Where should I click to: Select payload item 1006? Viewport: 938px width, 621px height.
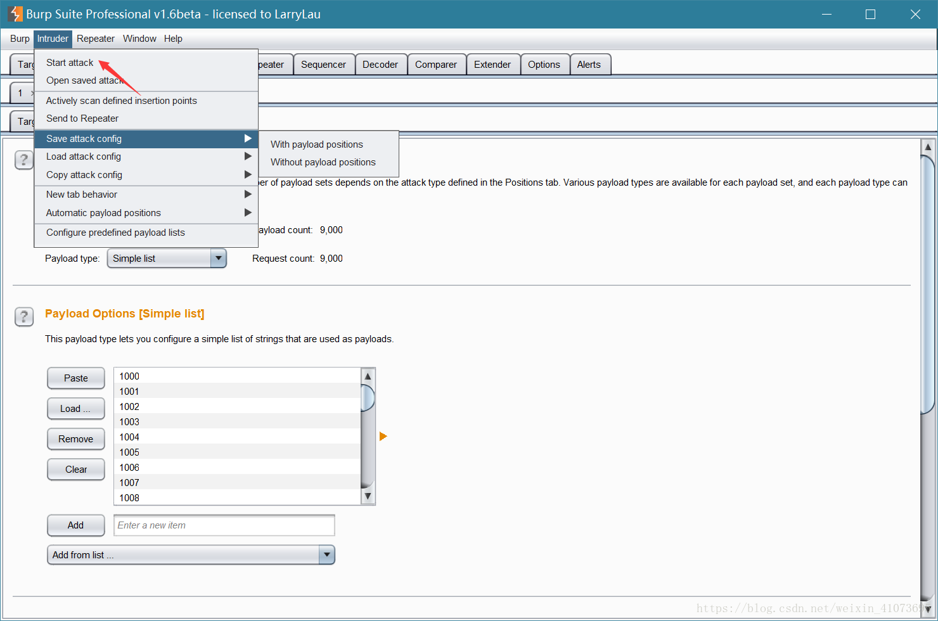pyautogui.click(x=237, y=468)
